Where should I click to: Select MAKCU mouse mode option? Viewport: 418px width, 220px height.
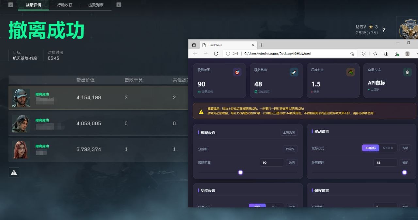[x=388, y=148]
